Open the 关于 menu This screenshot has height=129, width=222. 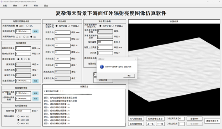[x=25, y=6]
